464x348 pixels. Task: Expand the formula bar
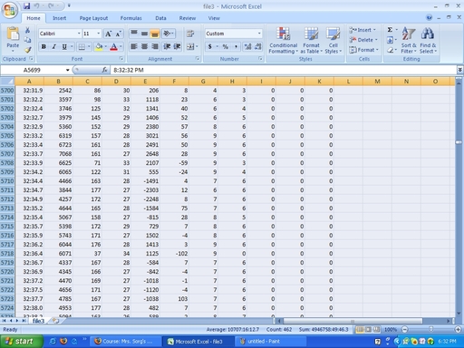pyautogui.click(x=459, y=70)
